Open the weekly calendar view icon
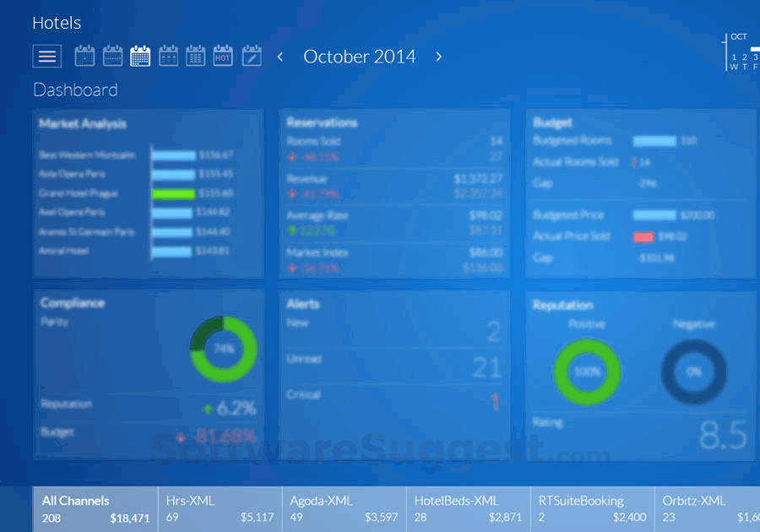The image size is (760, 532). point(111,56)
